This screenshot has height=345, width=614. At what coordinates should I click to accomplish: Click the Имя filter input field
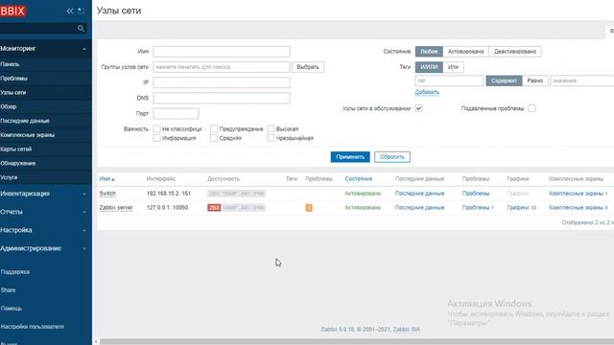222,52
